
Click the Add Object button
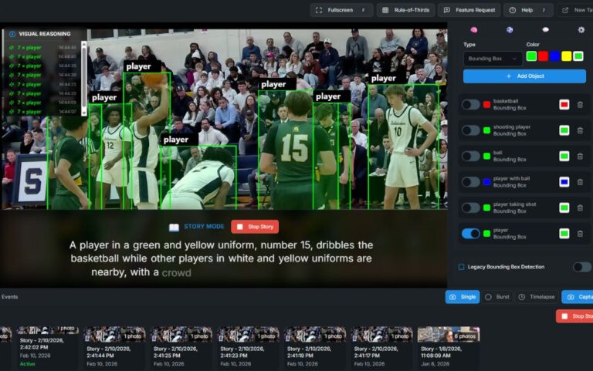click(524, 76)
